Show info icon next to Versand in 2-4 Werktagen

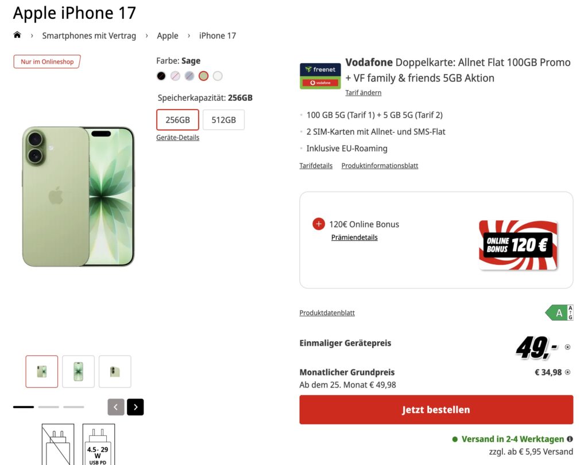point(570,439)
